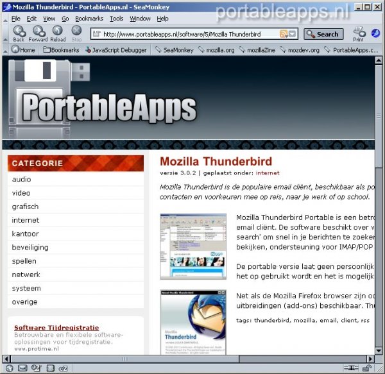Click the RSS feed icon in address bar
This screenshot has height=374, width=385.
coord(283,34)
